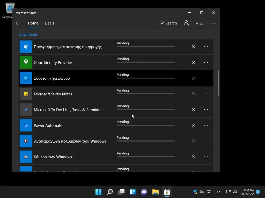The image size is (265, 198).
Task: Click the Microsoft Store taskbar icon
Action: point(167,192)
